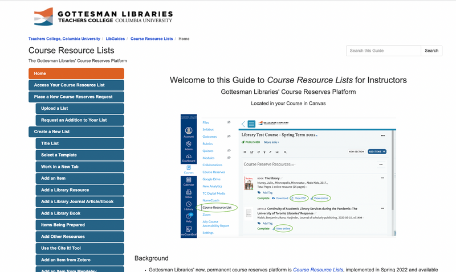Go to Use the Cite It! Tool
Viewport: 456px width, 272px height.
(80, 248)
